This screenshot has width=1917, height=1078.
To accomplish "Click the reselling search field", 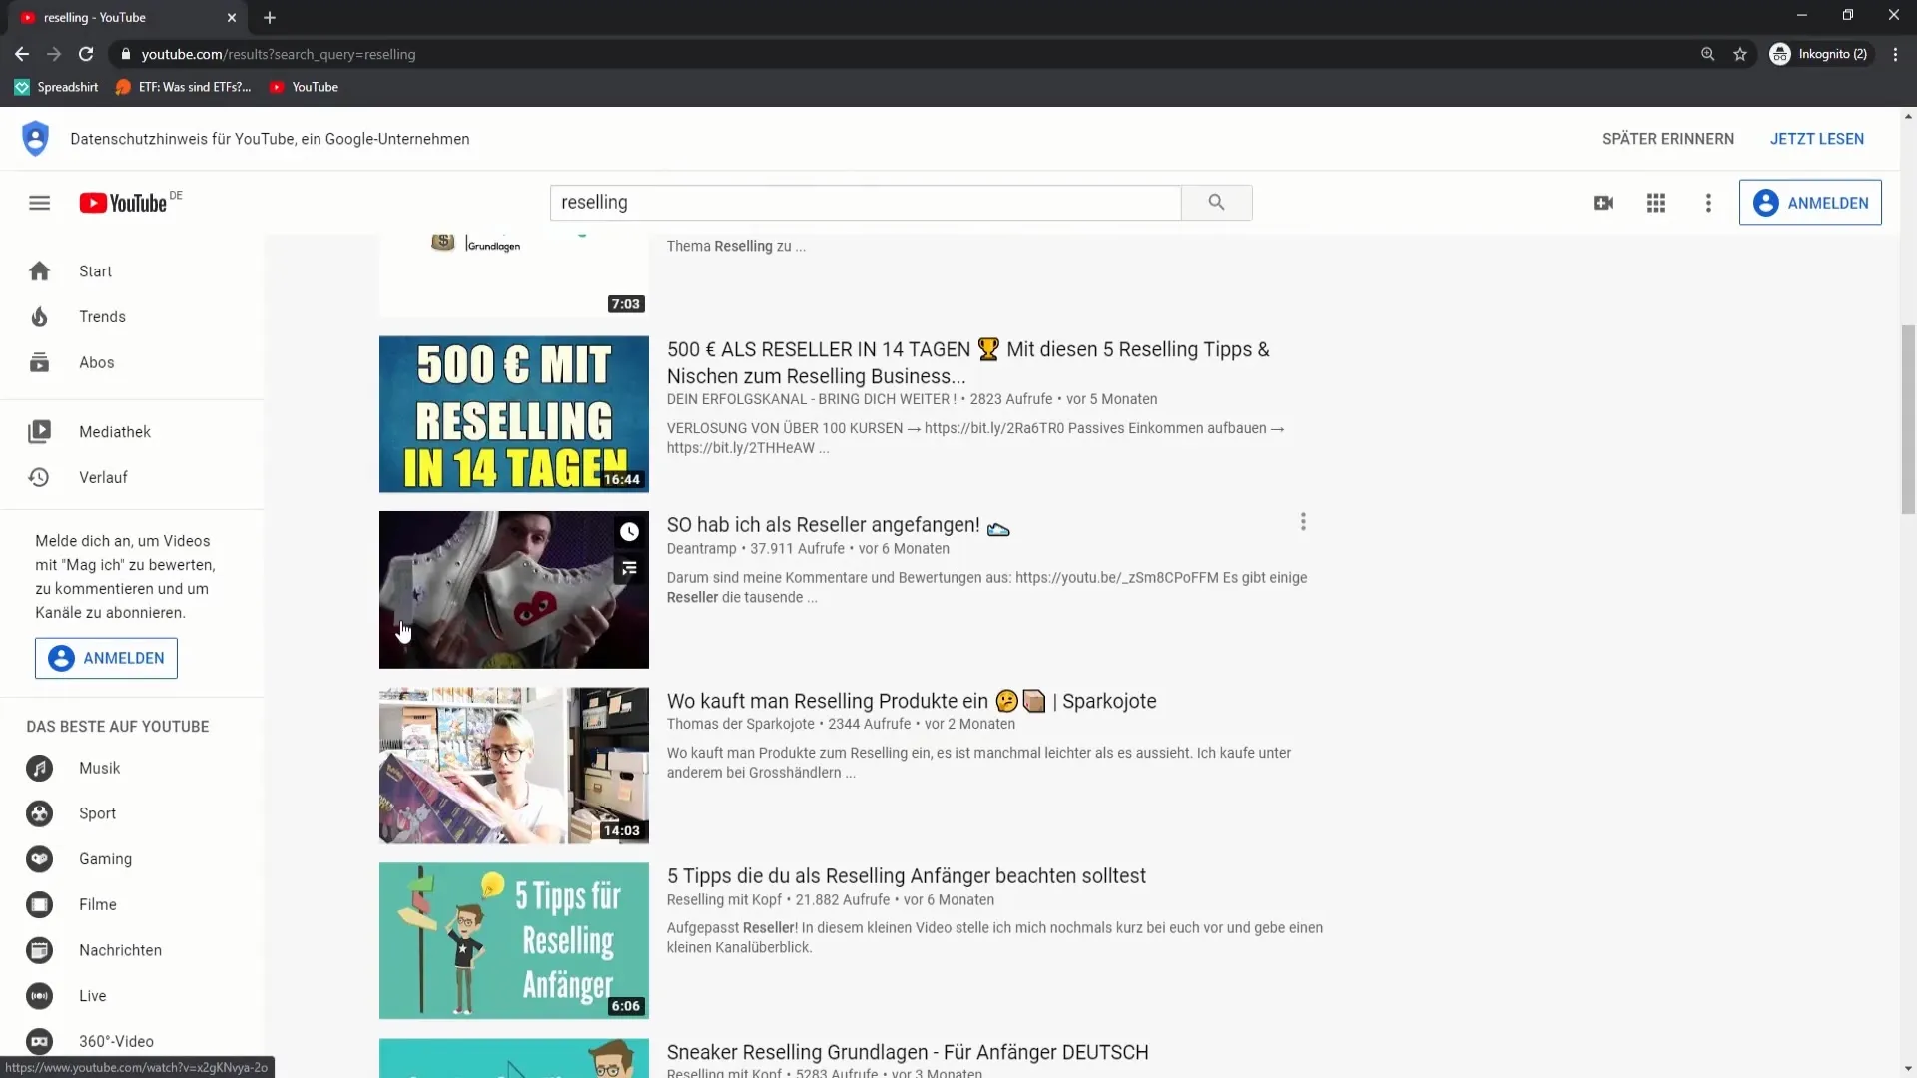I will point(865,203).
